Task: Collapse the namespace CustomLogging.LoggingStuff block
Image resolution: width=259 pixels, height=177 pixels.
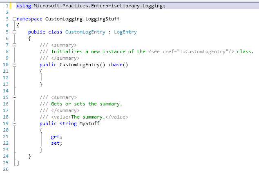Action: [x=14, y=19]
